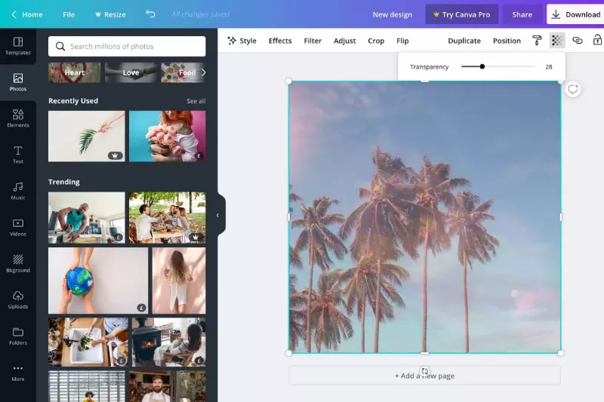Select the woman in white dress photo
The height and width of the screenshot is (402, 604).
click(179, 281)
